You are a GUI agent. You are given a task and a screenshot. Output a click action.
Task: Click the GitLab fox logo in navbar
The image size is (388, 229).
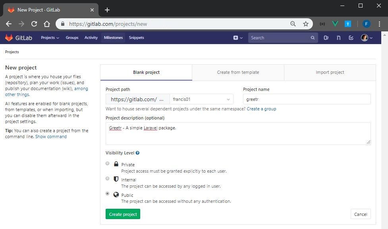click(9, 38)
